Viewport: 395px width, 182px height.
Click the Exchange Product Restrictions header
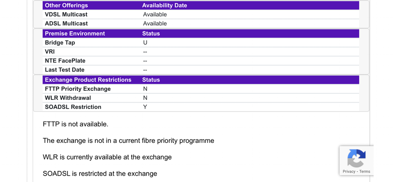(88, 80)
